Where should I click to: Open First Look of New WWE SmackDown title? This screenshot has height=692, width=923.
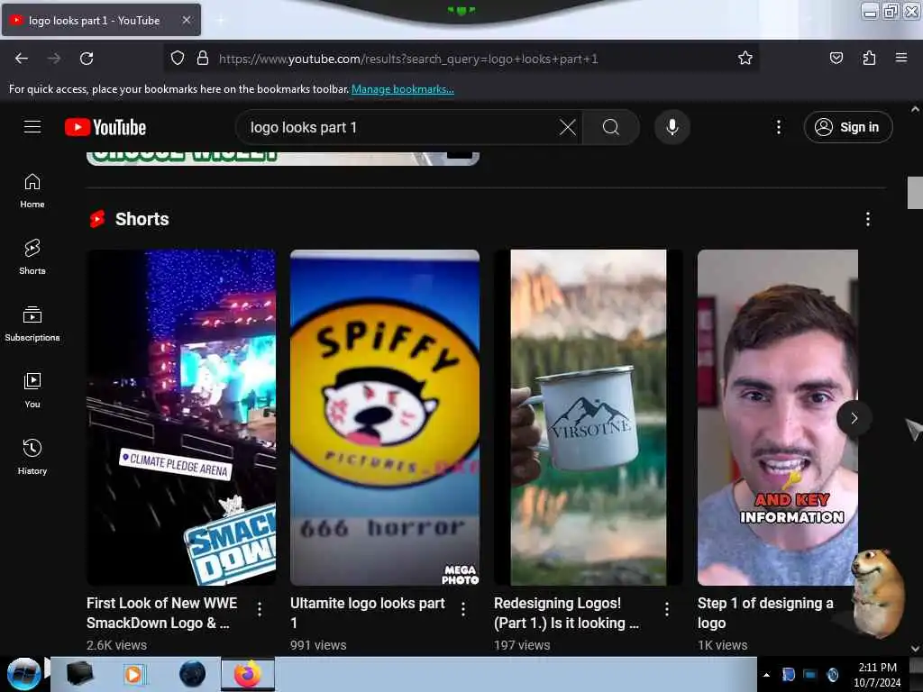(162, 613)
